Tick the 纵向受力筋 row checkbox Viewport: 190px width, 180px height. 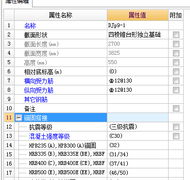176,90
